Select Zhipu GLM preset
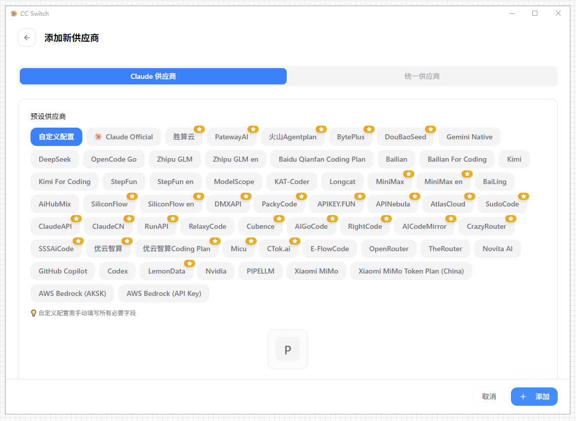 (174, 159)
